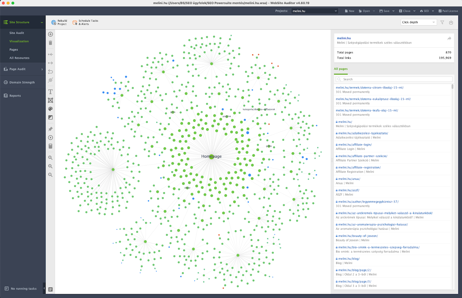Click the node layout square icon

(x=51, y=100)
